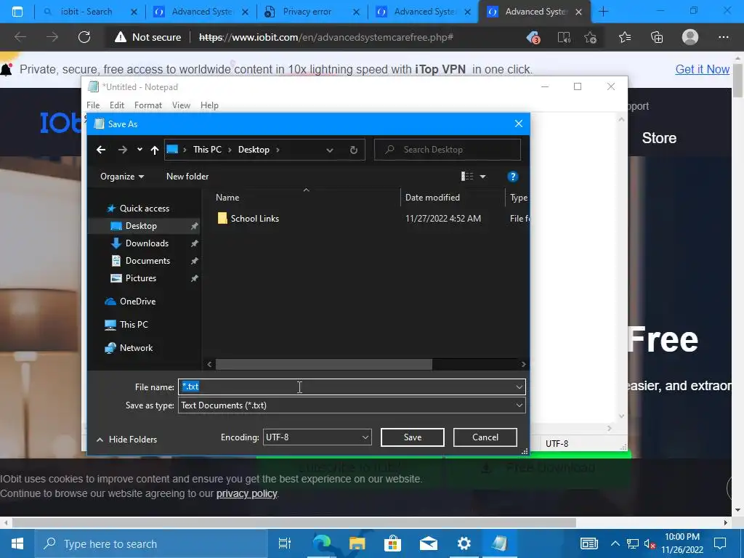
Task: Open browser Collections icon
Action: (657, 37)
